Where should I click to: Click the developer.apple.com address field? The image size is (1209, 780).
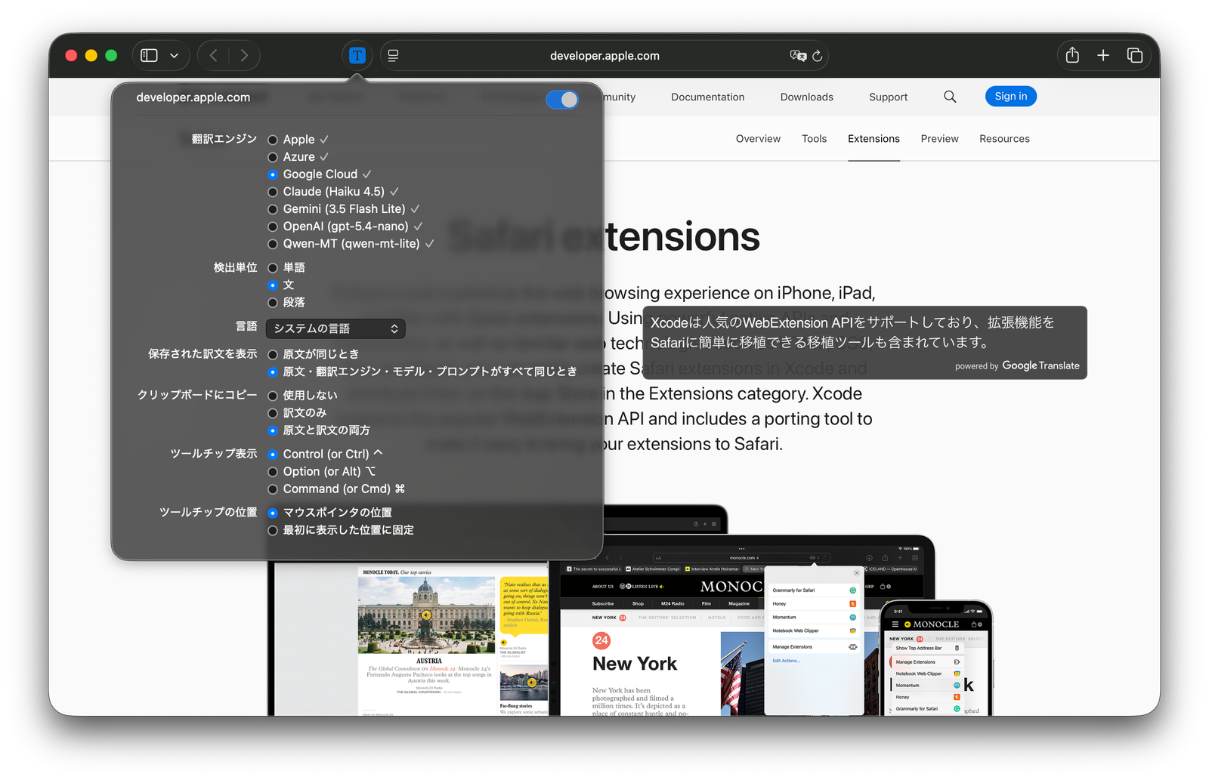[x=604, y=55]
